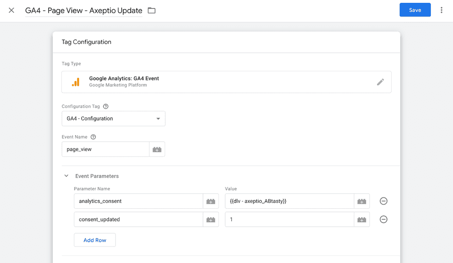453x263 pixels.
Task: Click the tag name title field
Action: point(84,10)
